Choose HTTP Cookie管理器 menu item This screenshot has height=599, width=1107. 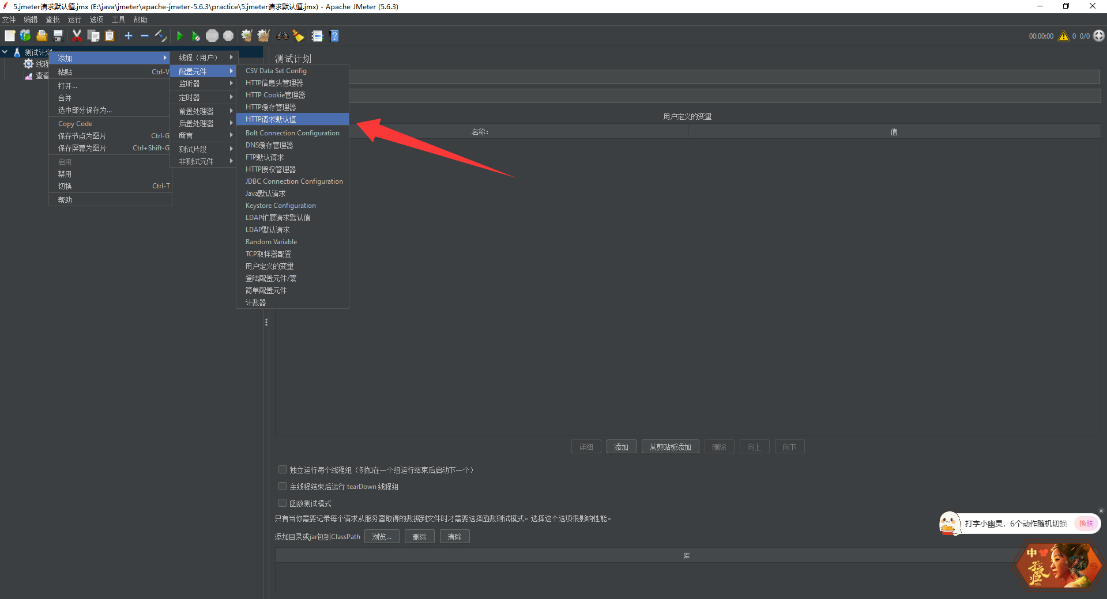[292, 95]
